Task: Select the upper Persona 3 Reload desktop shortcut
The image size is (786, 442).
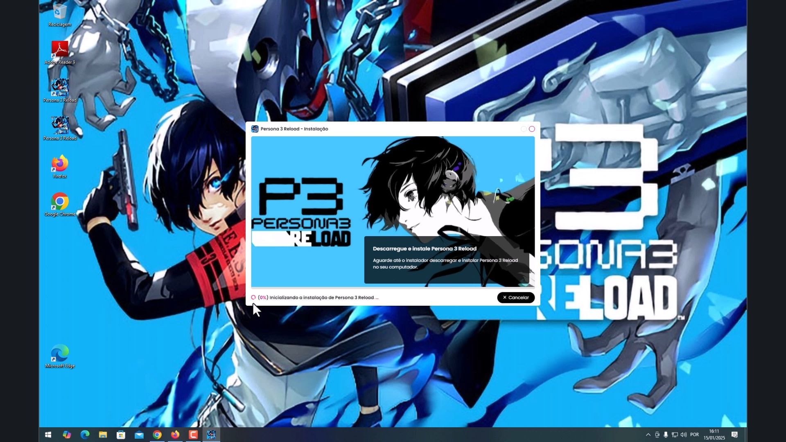Action: (60, 90)
